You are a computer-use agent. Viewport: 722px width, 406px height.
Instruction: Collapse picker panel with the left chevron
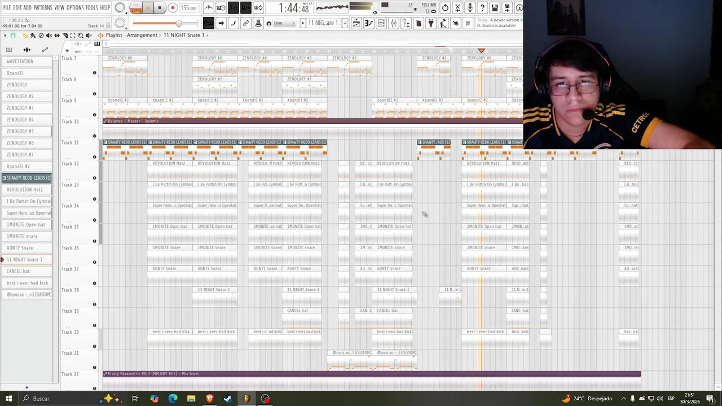pos(106,44)
